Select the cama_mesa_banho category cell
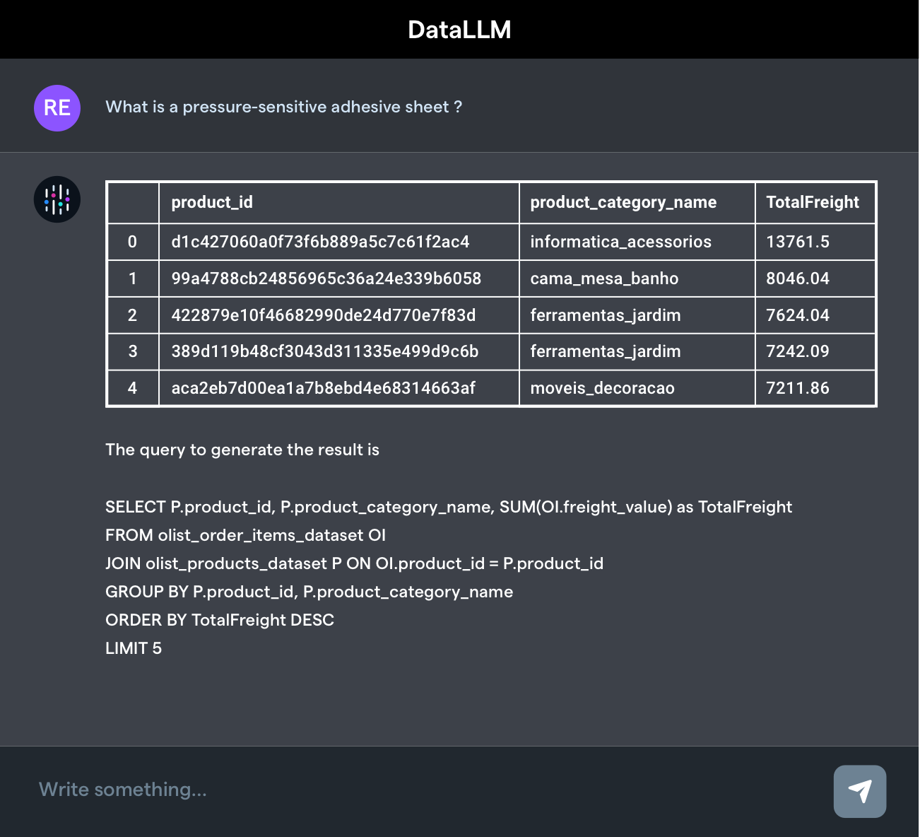Viewport: 920px width, 837px height. (x=604, y=279)
